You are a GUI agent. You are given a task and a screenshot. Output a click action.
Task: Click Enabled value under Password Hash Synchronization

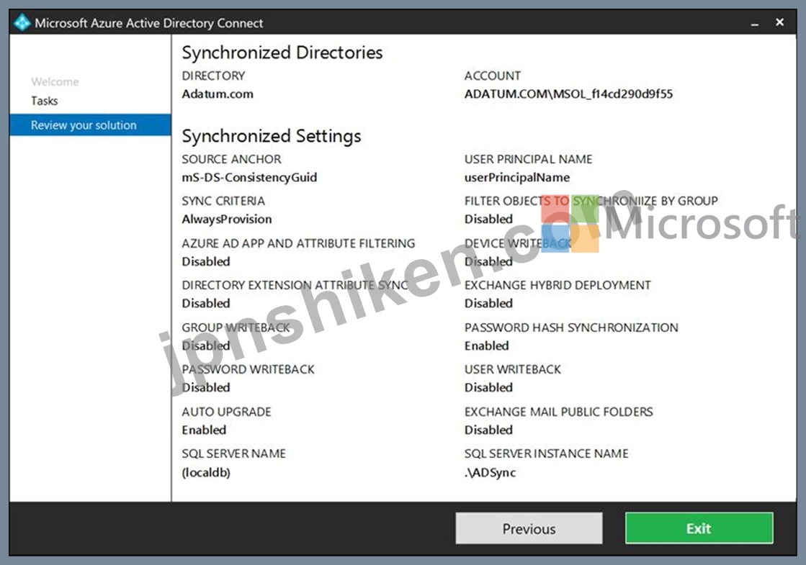pyautogui.click(x=487, y=345)
